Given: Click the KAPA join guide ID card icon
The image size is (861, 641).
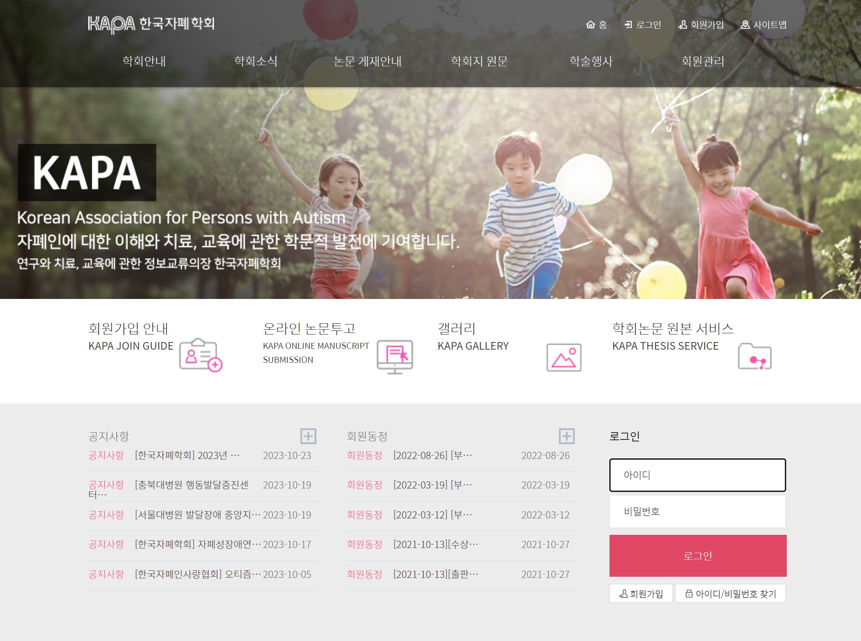Looking at the screenshot, I should click(x=201, y=355).
